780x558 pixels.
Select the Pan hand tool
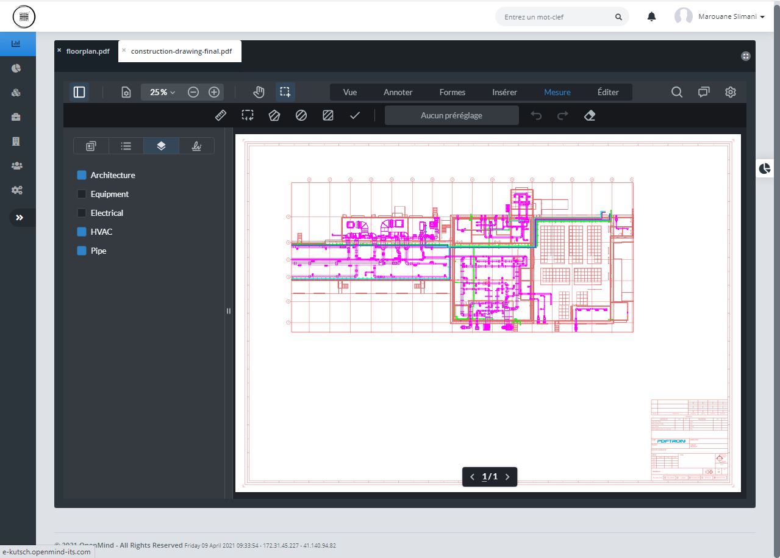(x=259, y=92)
